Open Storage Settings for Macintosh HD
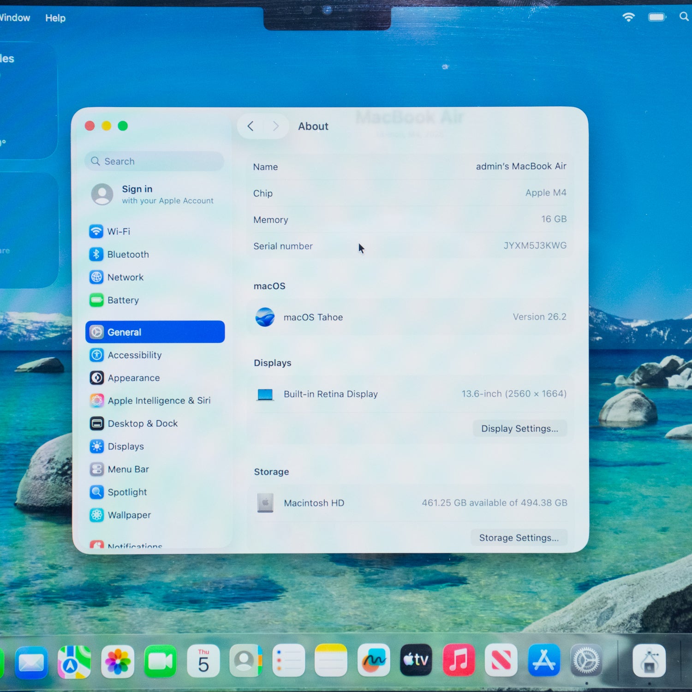 point(519,537)
